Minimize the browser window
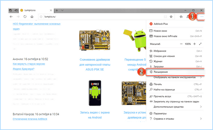Viewport: 213px width, 130px height. coord(186,10)
